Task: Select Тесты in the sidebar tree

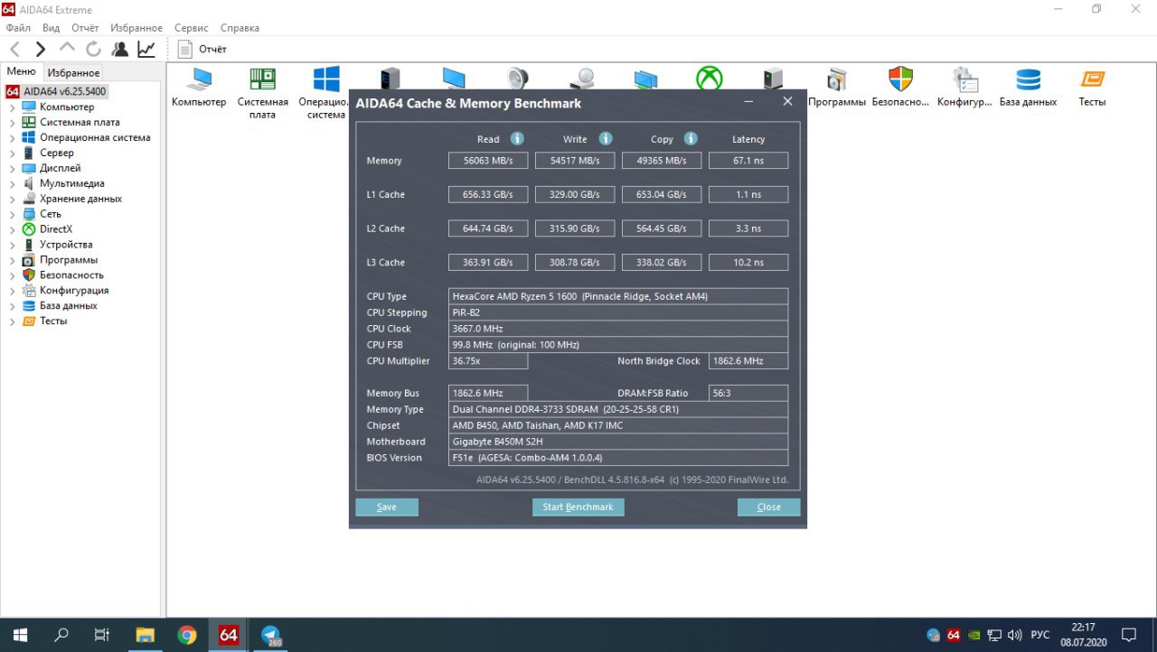Action: 53,321
